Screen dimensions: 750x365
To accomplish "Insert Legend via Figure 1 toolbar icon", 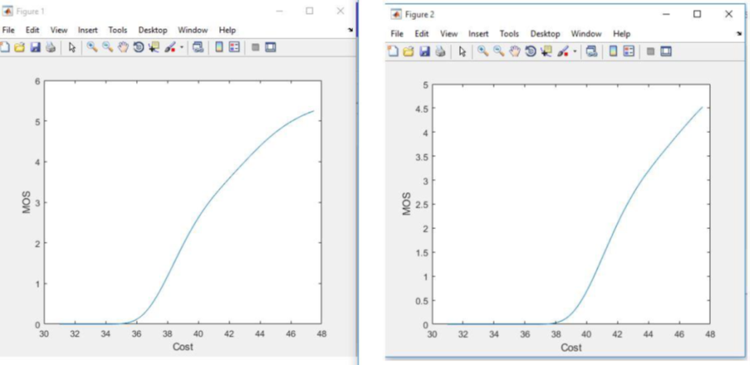I will click(234, 48).
